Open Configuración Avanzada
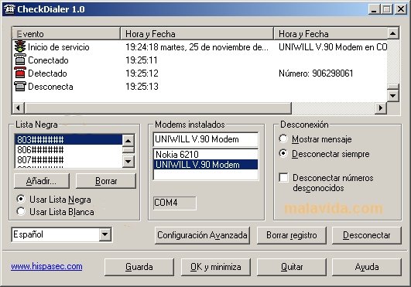Screen dimensions: 411x287 (x=202, y=235)
